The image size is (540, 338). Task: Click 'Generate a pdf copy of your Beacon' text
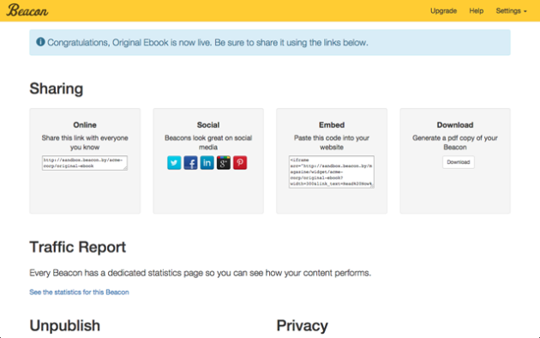point(455,142)
